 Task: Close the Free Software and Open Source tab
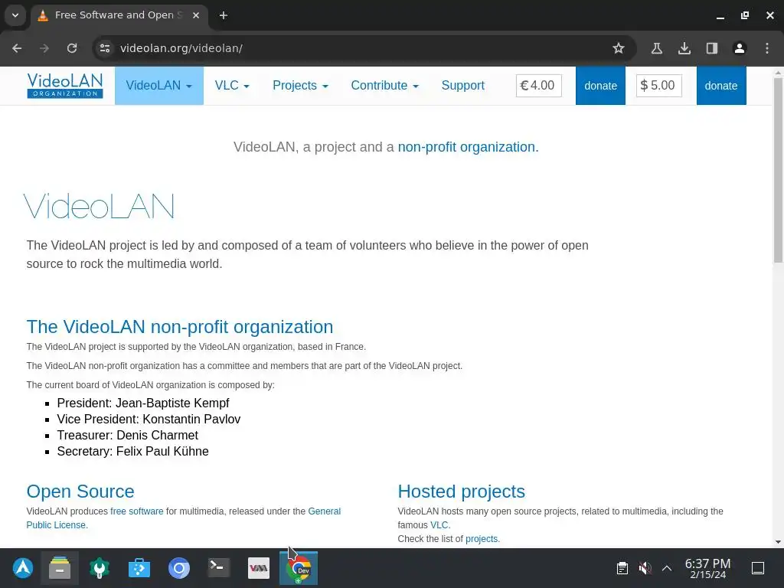coord(196,15)
